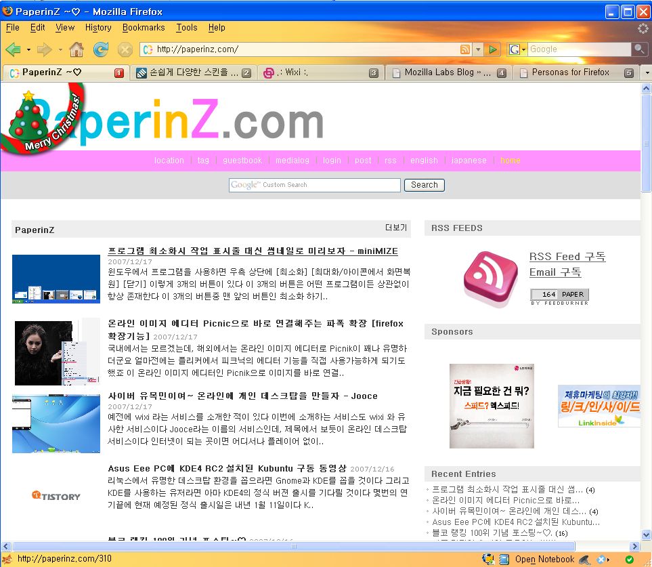
Task: Click the guestbook navigation link
Action: click(242, 161)
